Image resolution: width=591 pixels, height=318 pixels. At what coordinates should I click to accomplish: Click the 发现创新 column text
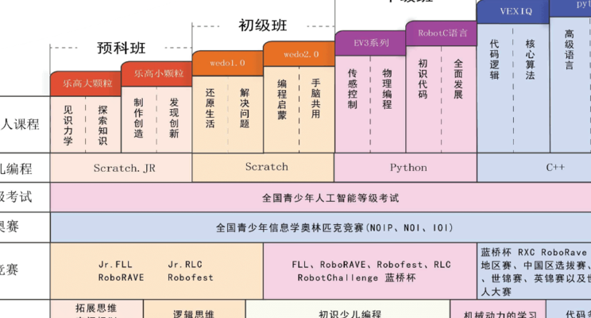coord(174,118)
